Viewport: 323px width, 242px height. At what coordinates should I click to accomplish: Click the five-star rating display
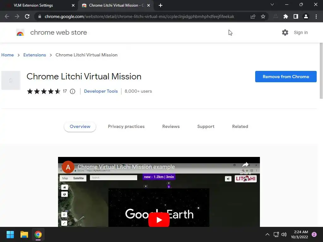(44, 91)
